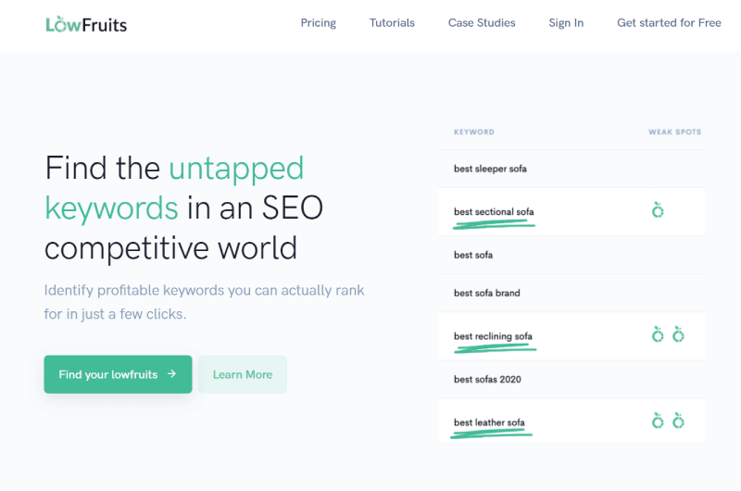This screenshot has width=741, height=491.
Task: Click the Keyword column header
Action: (474, 132)
